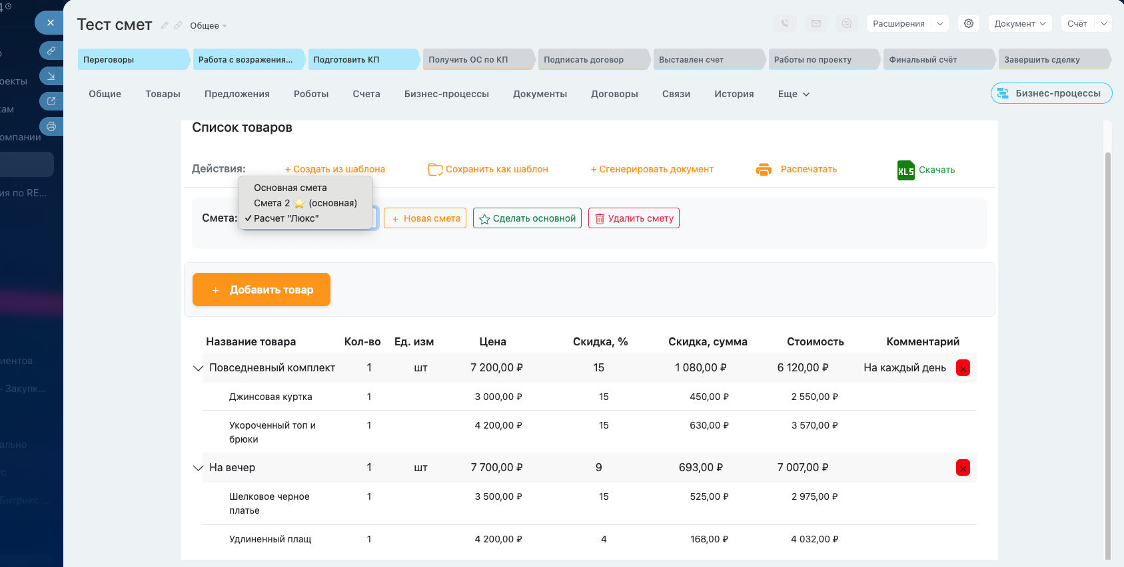
Task: Open the Еще tab overflow menu
Action: (794, 94)
